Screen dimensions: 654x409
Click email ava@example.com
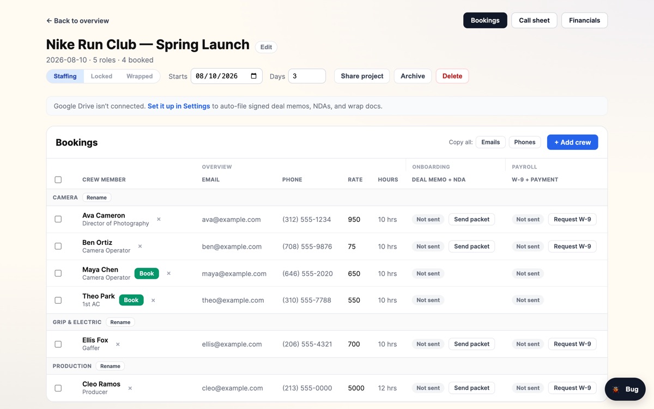click(x=231, y=219)
